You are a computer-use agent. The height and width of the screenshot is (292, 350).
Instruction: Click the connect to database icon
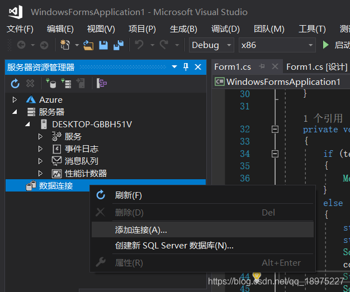pos(51,83)
